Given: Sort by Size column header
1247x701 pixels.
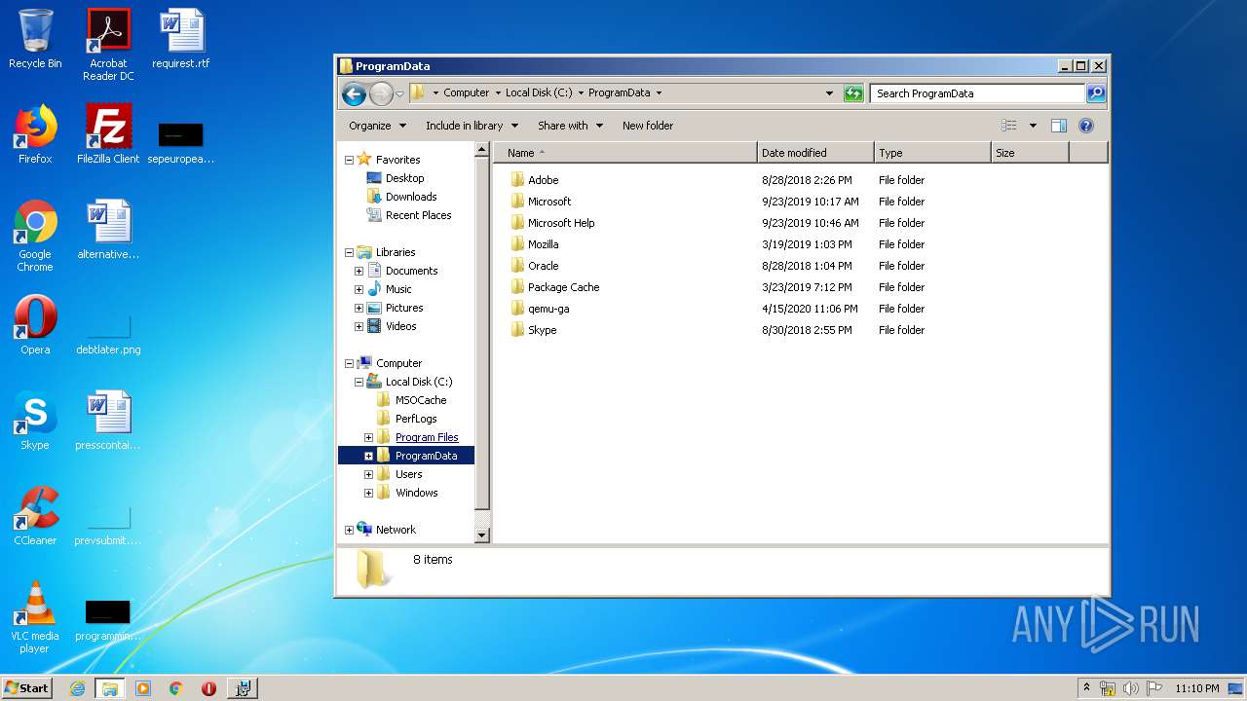Looking at the screenshot, I should click(x=1030, y=153).
